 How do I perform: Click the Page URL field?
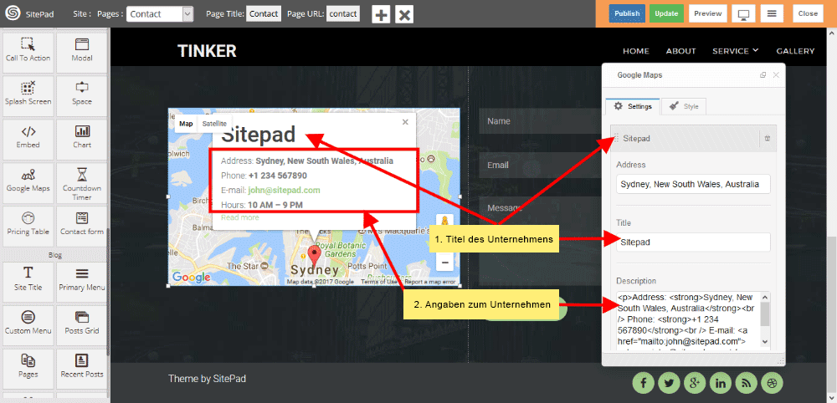click(343, 14)
